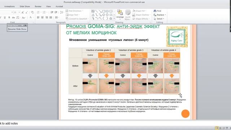Open Shape Effects options
231x130 pixels.
click(141, 19)
